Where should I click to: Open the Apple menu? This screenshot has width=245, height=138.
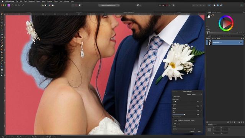(x=3, y=1)
